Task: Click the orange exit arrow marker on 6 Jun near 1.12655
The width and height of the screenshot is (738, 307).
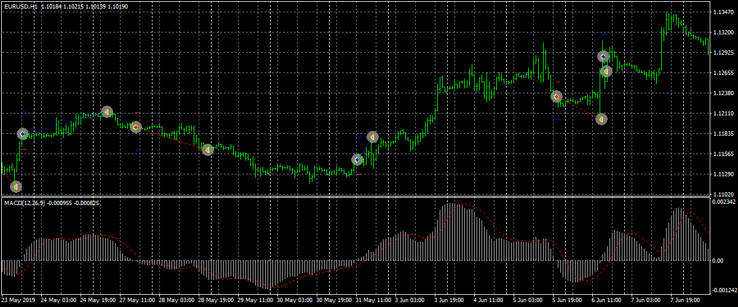Action: pos(606,71)
